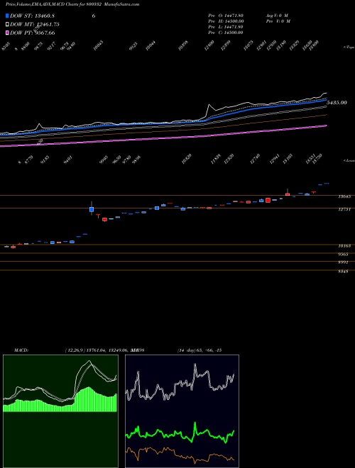Click the Pre H: 14500.00 value
The image size is (355, 468).
pos(226,21)
